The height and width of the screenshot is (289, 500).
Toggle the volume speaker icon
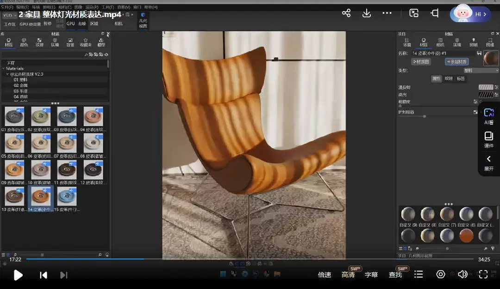pyautogui.click(x=462, y=274)
